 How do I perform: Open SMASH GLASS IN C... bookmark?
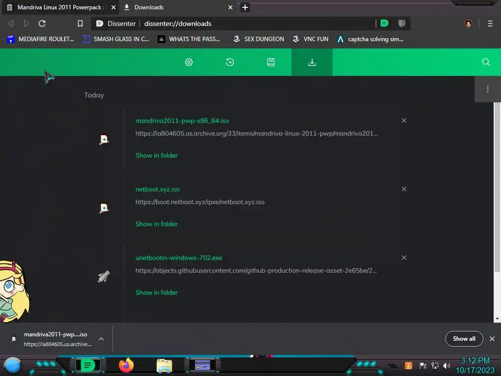(116, 39)
